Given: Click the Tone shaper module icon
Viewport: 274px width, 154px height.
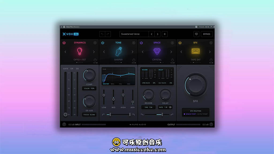Looking at the screenshot, I should 119,51.
